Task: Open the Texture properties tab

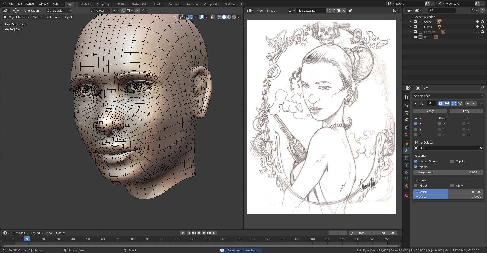Action: coord(407,195)
